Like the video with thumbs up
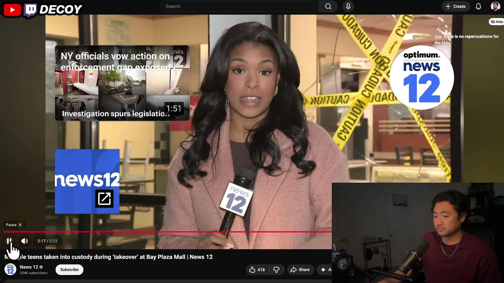Screen dimensions: 504x283 click(x=252, y=270)
